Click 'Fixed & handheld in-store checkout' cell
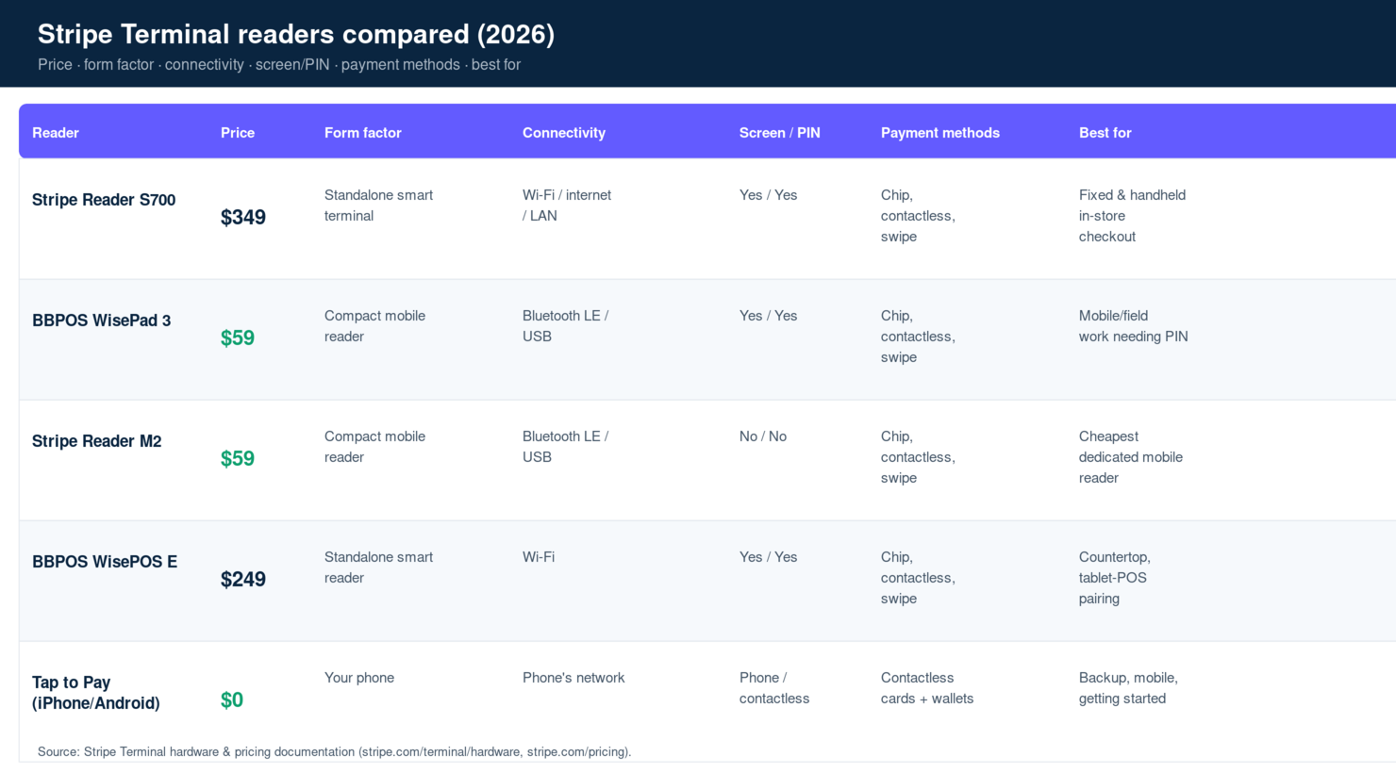 pos(1133,216)
